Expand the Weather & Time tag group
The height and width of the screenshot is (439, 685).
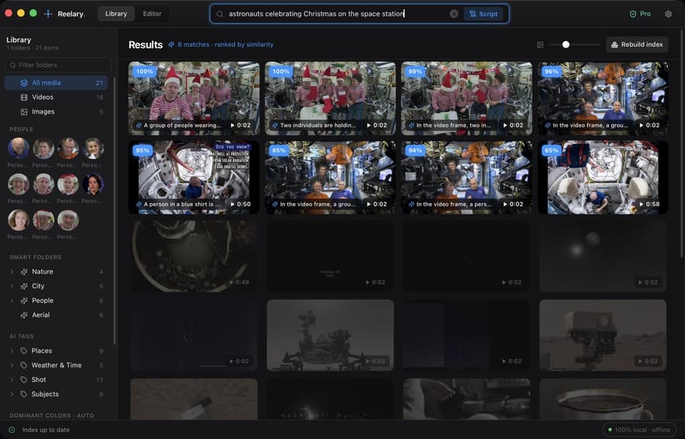pos(12,365)
